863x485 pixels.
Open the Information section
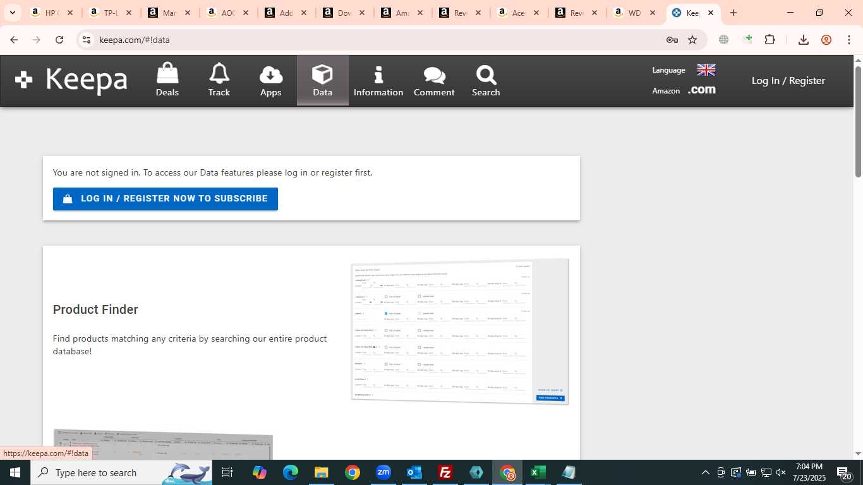[378, 80]
